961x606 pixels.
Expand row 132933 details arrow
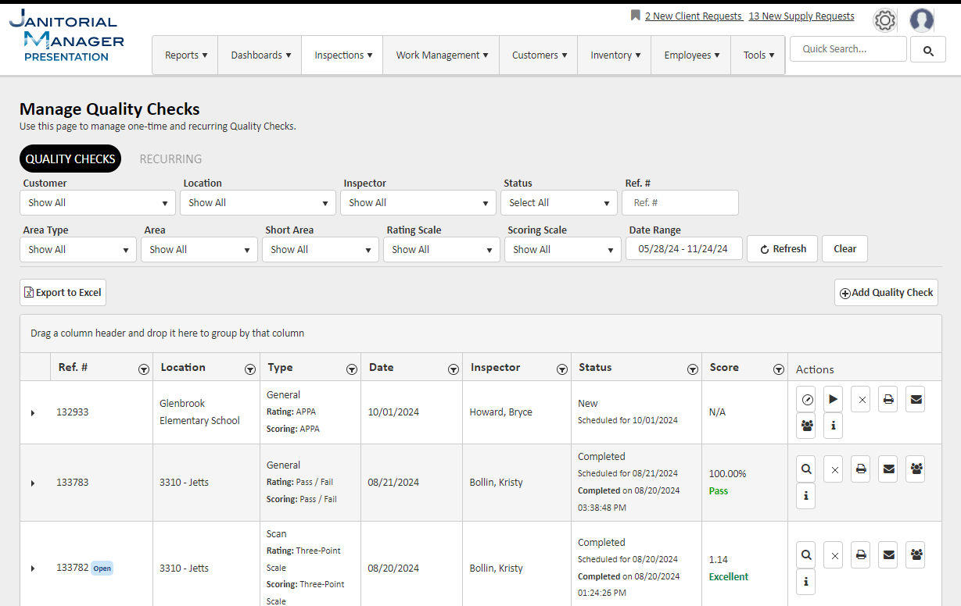pos(33,412)
